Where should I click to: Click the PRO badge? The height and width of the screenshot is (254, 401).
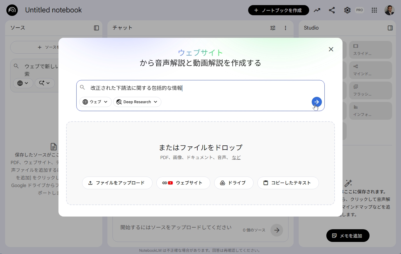click(x=359, y=10)
